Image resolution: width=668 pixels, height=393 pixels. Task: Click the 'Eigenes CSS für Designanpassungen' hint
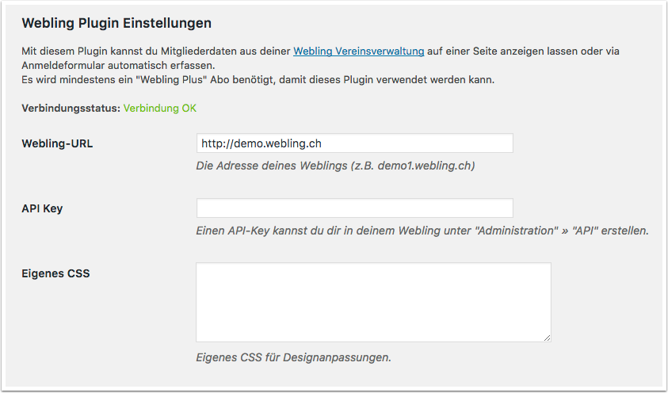coord(293,357)
